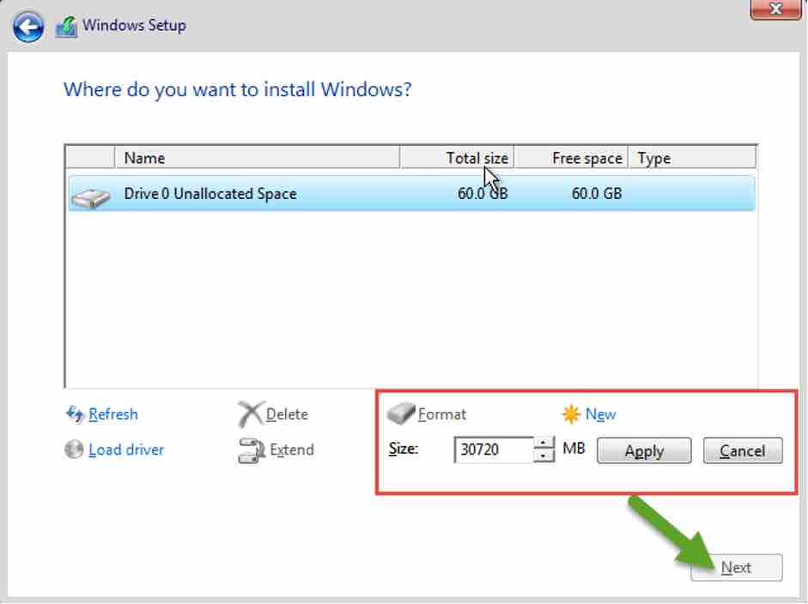Viewport: 808px width, 604px height.
Task: Proceed with the Next button
Action: [x=736, y=568]
